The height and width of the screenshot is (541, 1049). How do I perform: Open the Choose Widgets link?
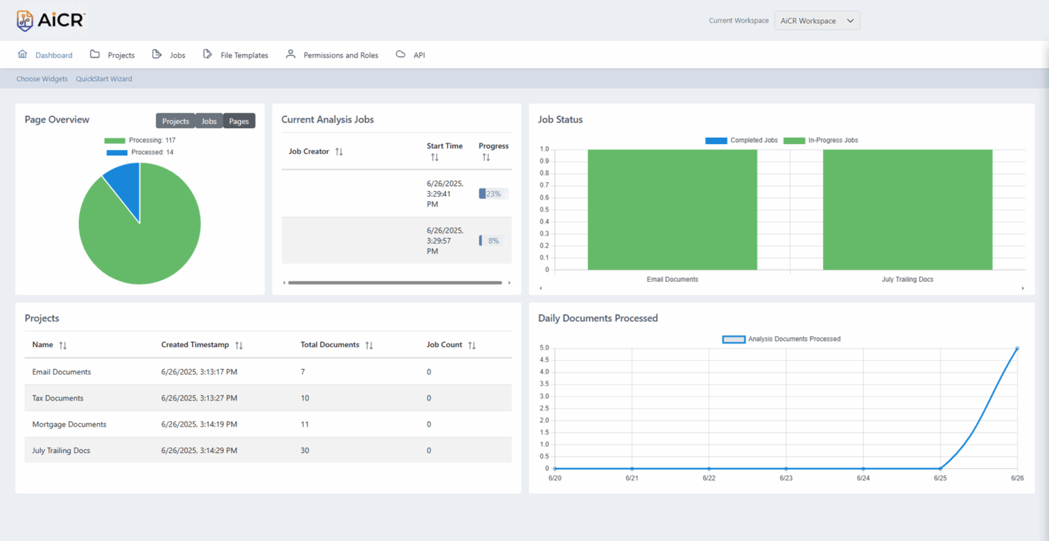click(x=42, y=79)
